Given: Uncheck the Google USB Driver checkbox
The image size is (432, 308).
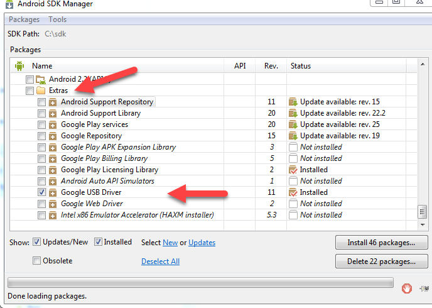Looking at the screenshot, I should click(x=41, y=192).
